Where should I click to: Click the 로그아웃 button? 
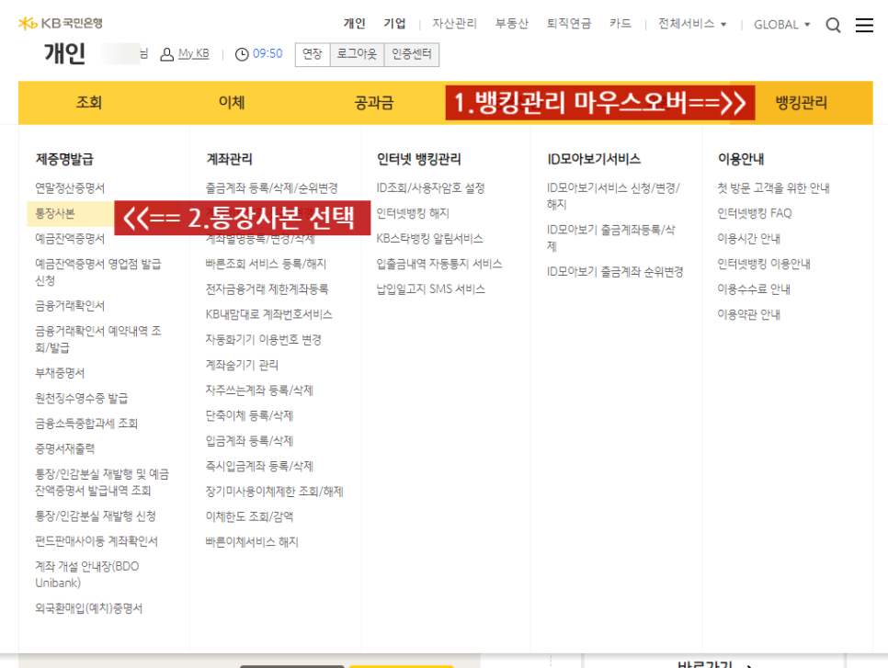[x=357, y=54]
